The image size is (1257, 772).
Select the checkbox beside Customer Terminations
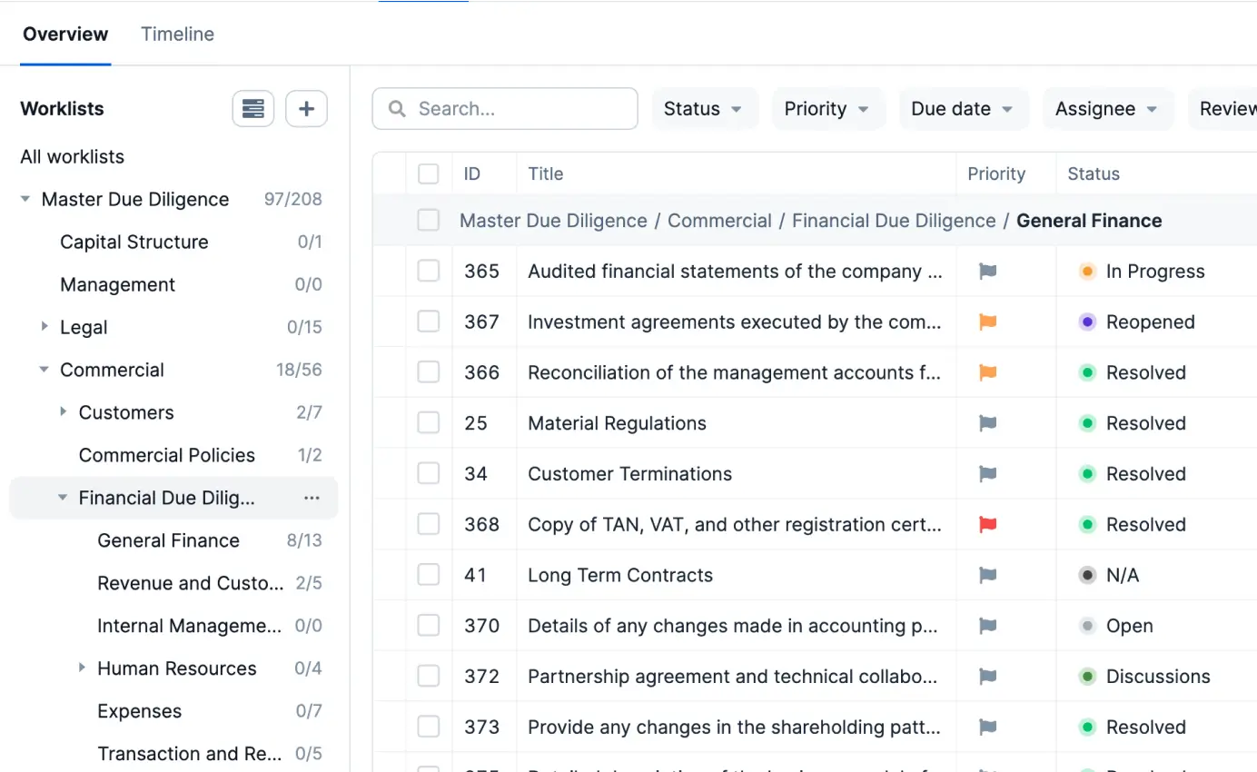point(428,473)
